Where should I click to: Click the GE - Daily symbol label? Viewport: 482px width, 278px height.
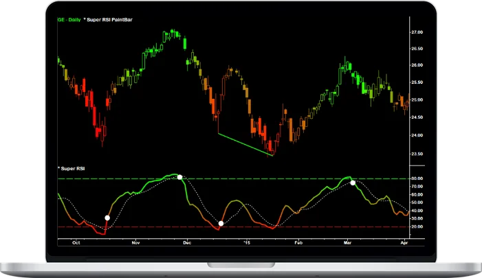(x=67, y=21)
